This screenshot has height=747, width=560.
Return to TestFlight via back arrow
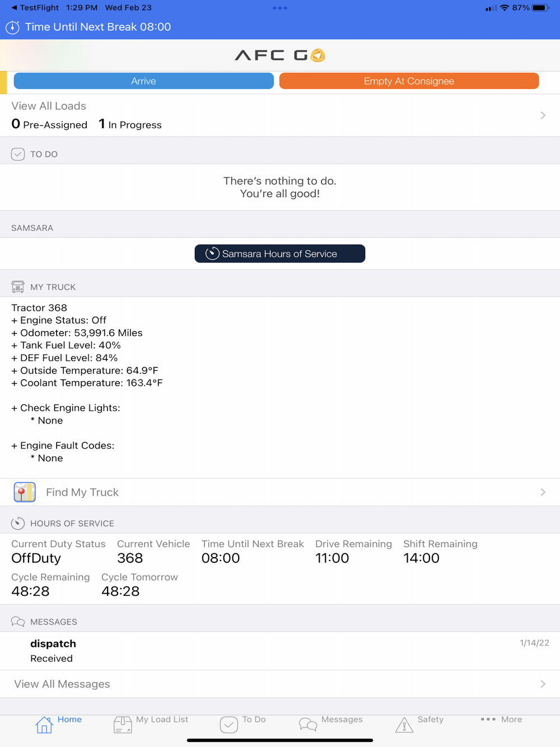[x=14, y=8]
